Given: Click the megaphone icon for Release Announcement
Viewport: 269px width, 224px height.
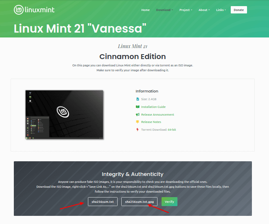Looking at the screenshot, I should click(x=138, y=114).
